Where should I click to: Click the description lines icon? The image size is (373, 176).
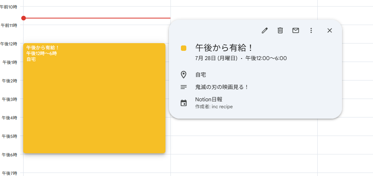(x=183, y=87)
